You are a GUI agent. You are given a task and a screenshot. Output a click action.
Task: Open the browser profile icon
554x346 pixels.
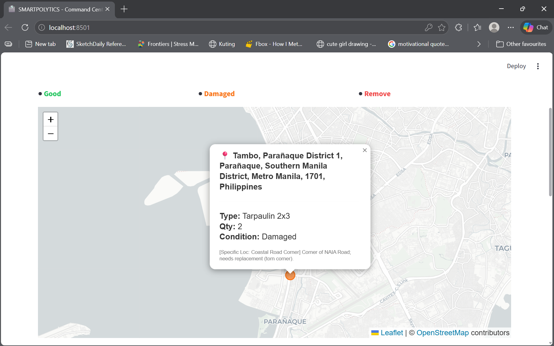click(494, 27)
